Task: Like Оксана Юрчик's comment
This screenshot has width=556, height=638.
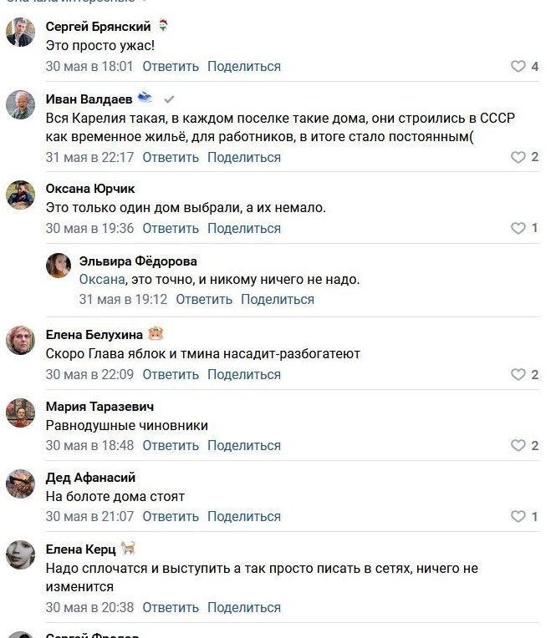Action: (518, 229)
